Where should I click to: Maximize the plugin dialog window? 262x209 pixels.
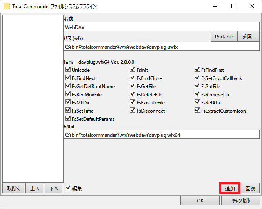(x=233, y=6)
